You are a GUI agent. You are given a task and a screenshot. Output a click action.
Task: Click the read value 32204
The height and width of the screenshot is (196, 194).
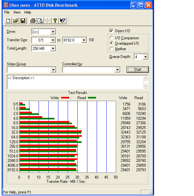point(141,142)
